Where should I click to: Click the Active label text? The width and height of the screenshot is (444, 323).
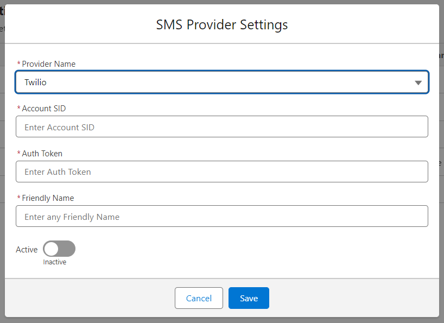pyautogui.click(x=27, y=250)
